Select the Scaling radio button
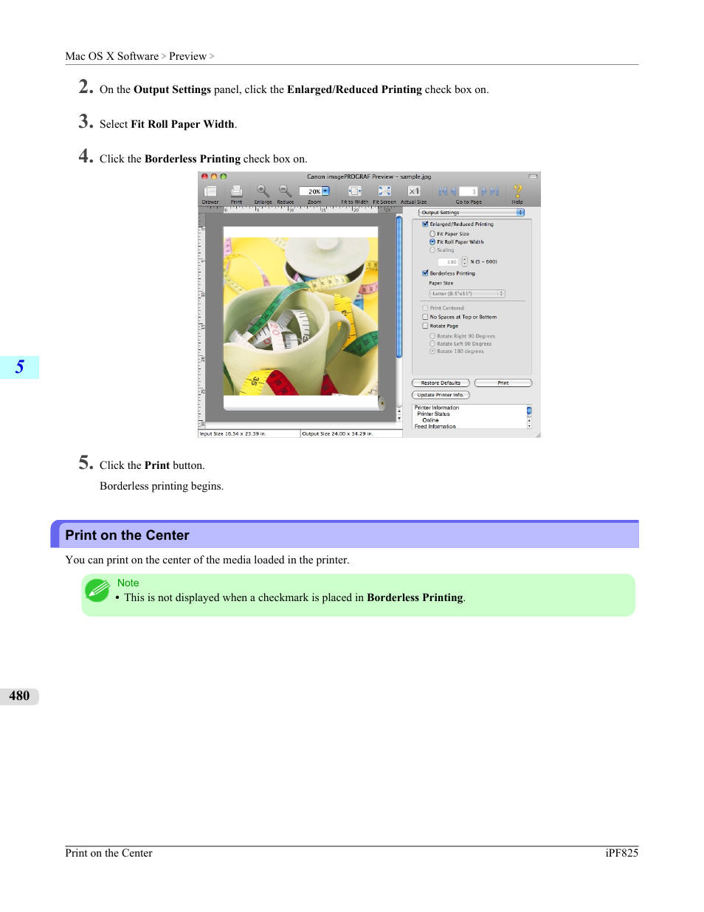This screenshot has height=912, width=704. click(x=432, y=250)
